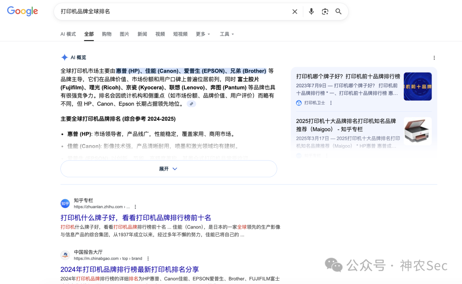462x284 pixels.
Task: Expand the AI overview with 展开
Action: point(169,169)
